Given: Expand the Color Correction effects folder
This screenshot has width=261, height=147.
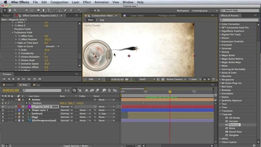Looking at the screenshot, I should 220,24.
